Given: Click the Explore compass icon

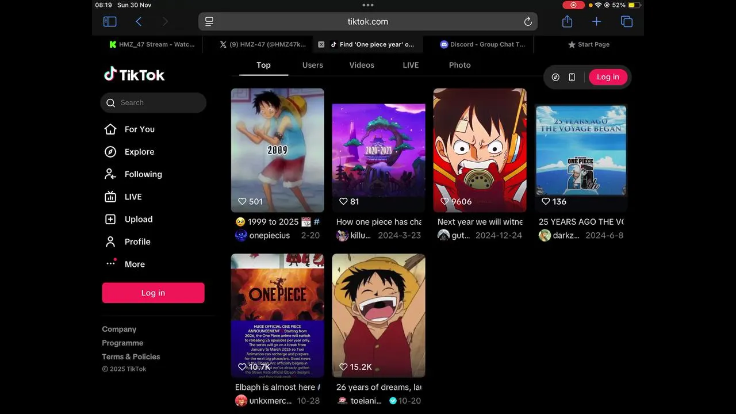Looking at the screenshot, I should 110,152.
